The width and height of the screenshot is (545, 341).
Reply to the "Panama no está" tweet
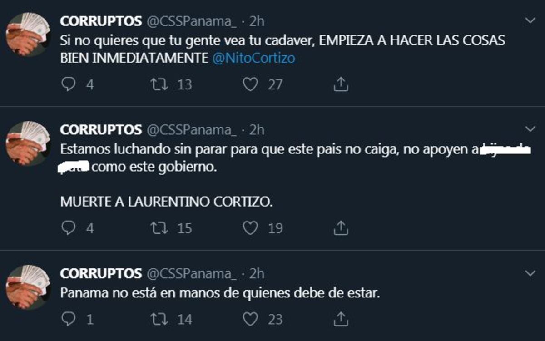pos(69,319)
